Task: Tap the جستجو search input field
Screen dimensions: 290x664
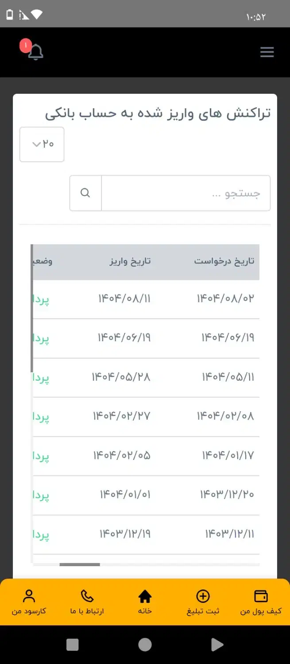Action: click(x=186, y=193)
